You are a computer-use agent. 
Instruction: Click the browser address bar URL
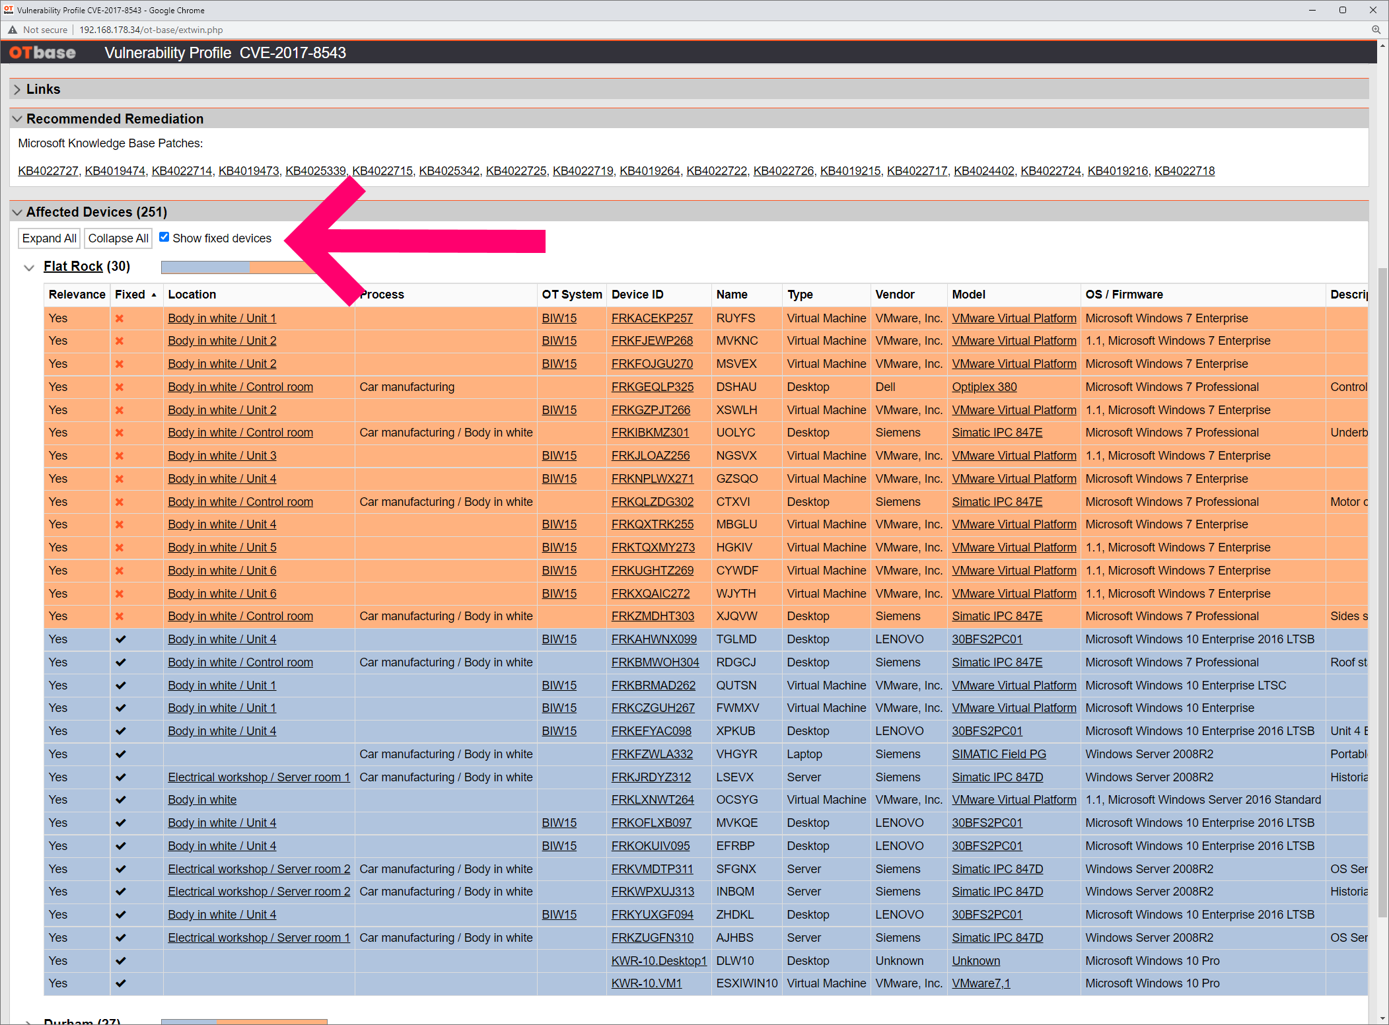click(x=151, y=30)
